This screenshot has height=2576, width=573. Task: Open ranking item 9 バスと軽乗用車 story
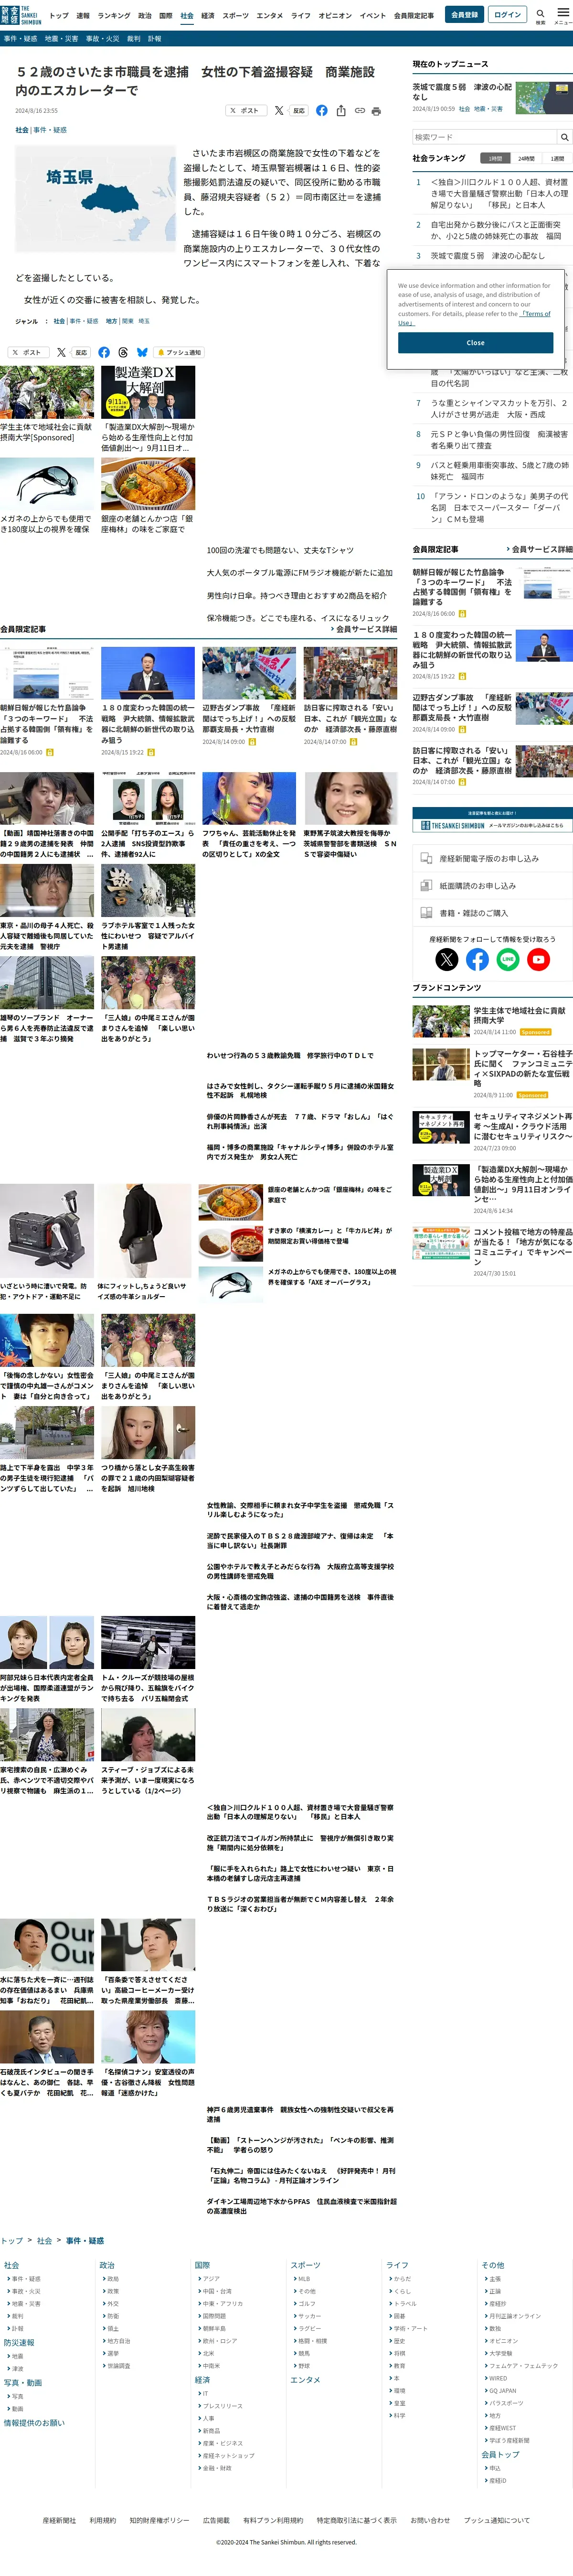[499, 470]
